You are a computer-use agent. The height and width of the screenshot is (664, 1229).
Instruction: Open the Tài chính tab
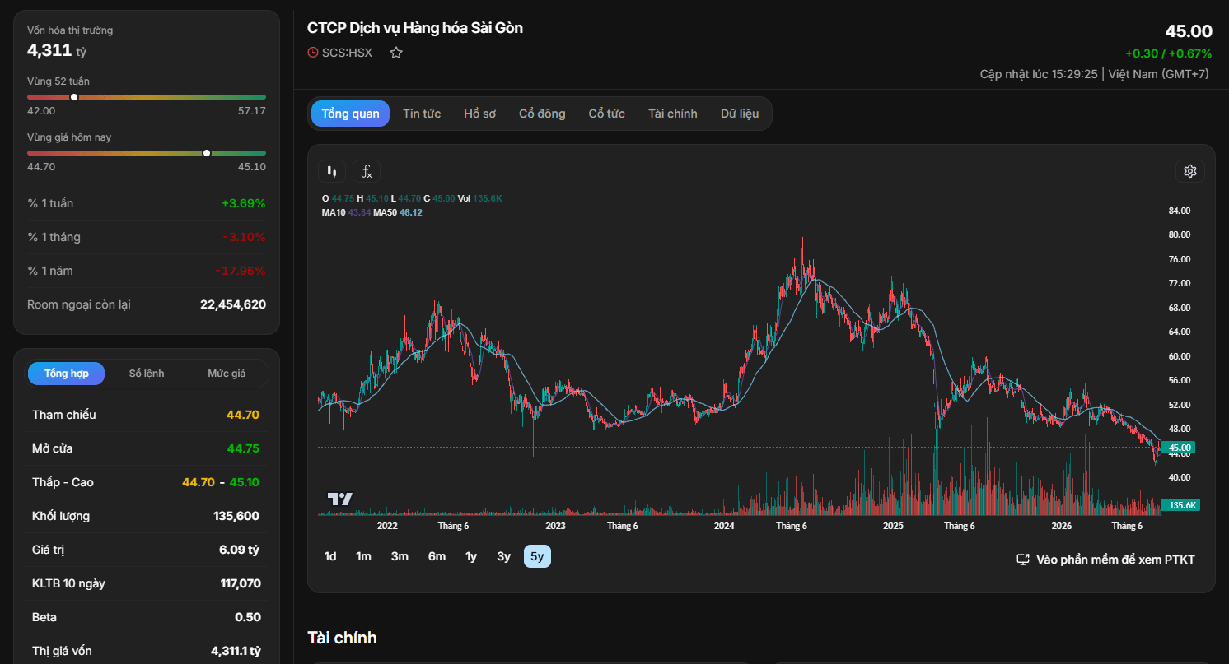click(x=673, y=114)
